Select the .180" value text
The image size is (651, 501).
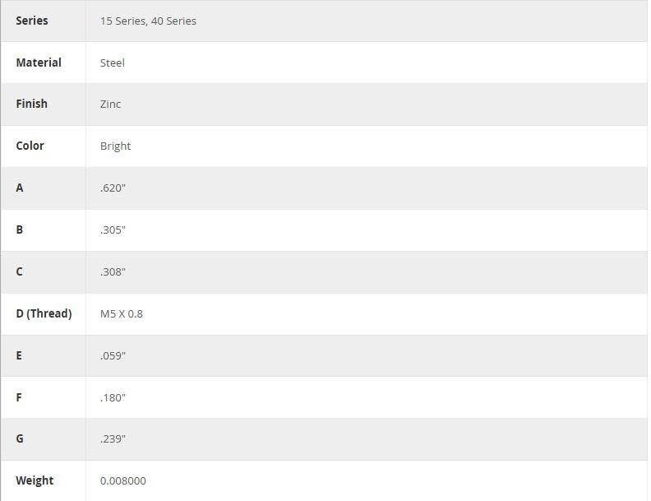[x=113, y=397]
